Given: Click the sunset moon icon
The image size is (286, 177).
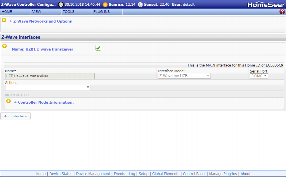Looking at the screenshot, I should point(140,5).
